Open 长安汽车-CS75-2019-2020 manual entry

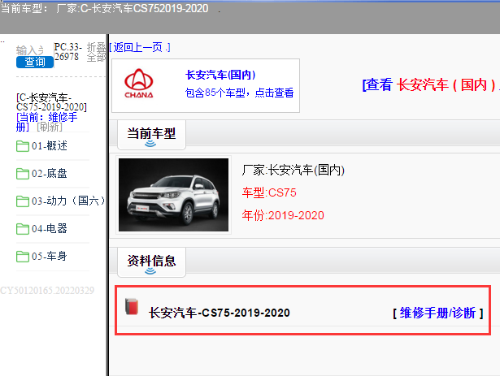pos(220,313)
